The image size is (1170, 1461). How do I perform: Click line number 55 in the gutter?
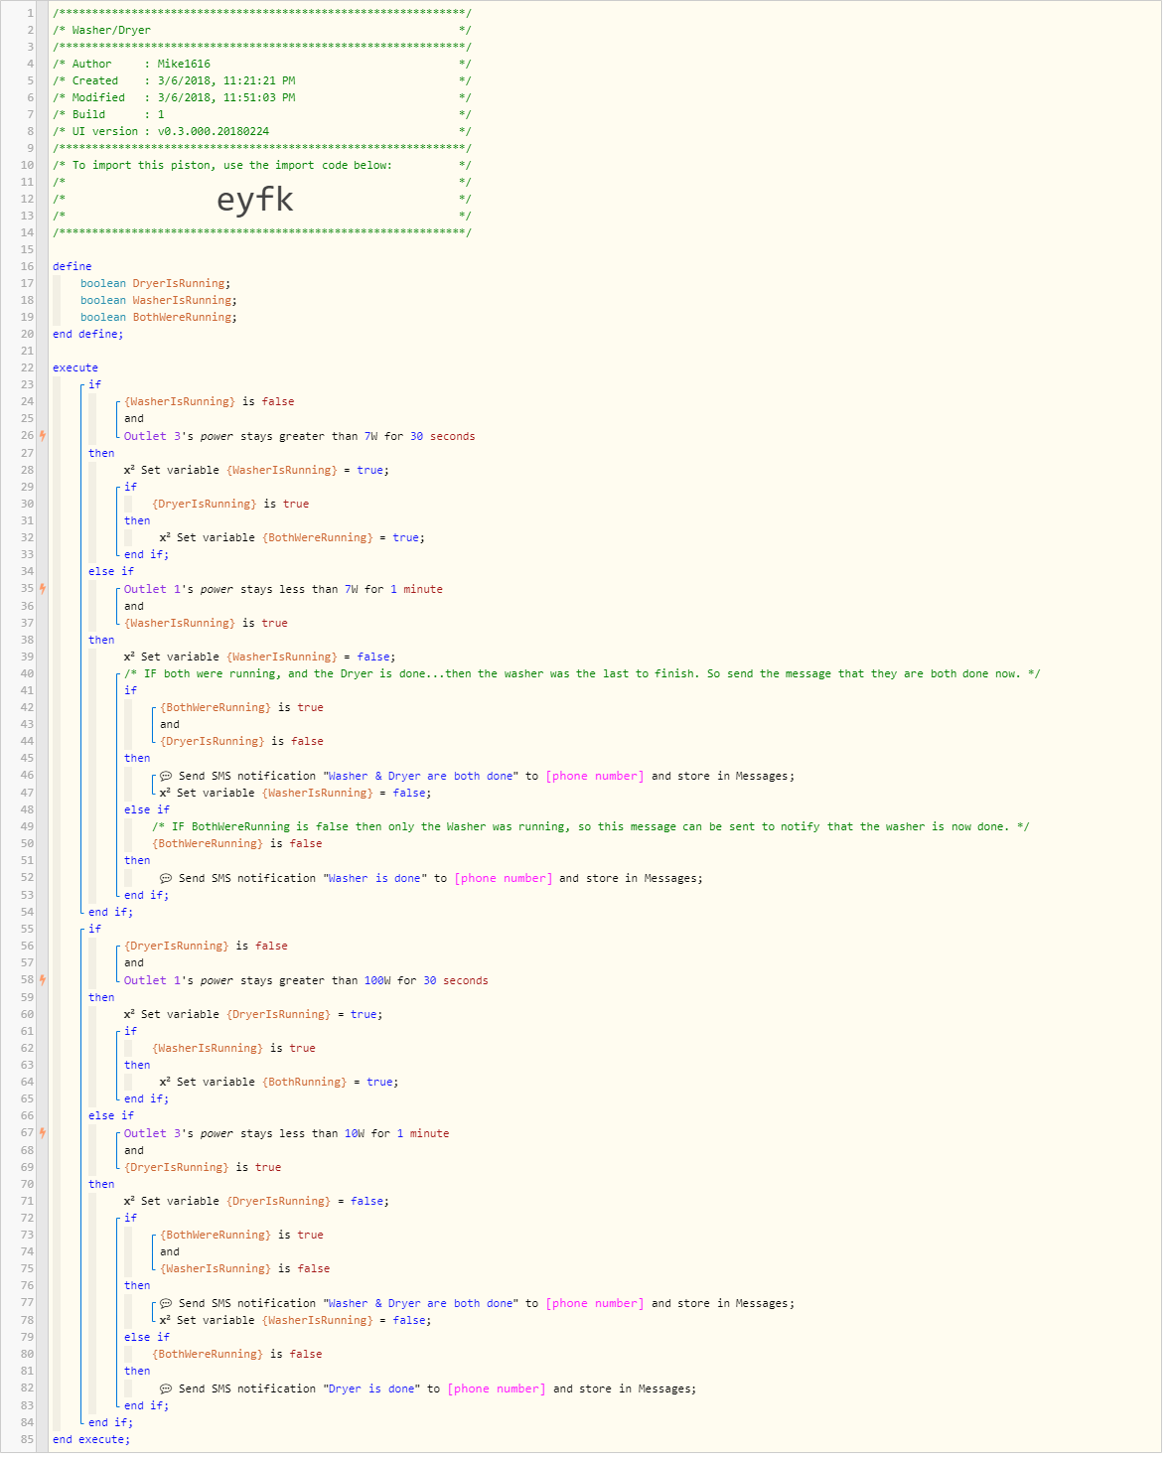[x=27, y=929]
